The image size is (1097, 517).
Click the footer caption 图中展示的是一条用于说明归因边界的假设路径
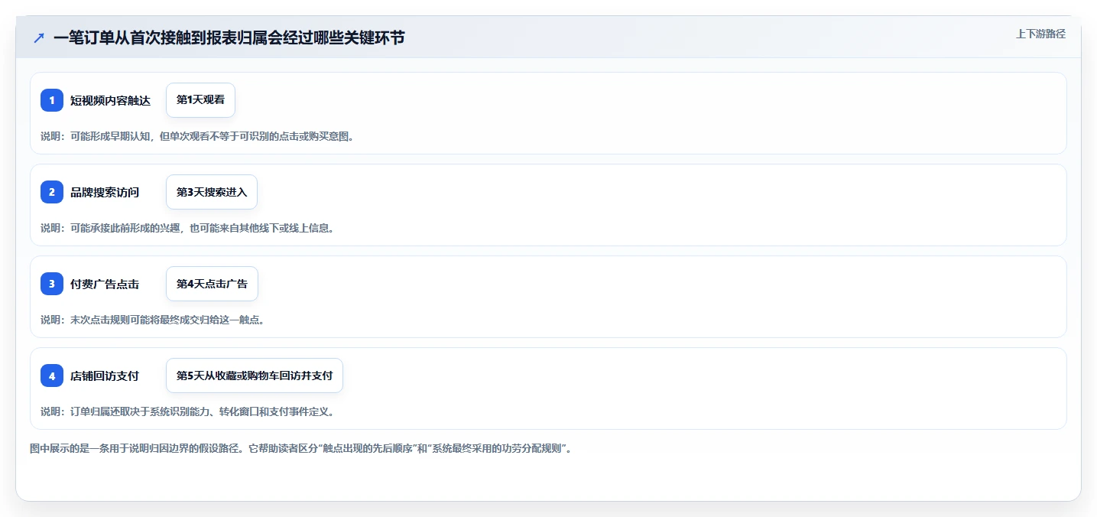tap(300, 448)
